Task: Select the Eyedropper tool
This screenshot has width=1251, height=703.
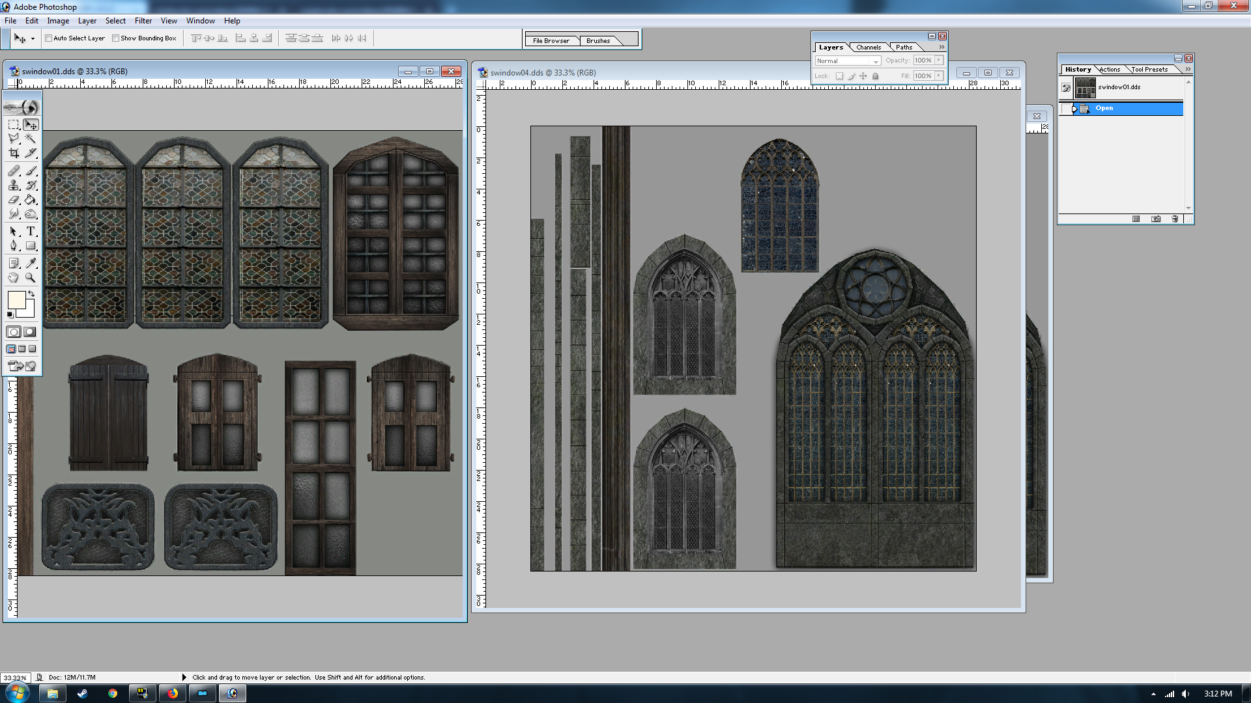Action: (31, 263)
